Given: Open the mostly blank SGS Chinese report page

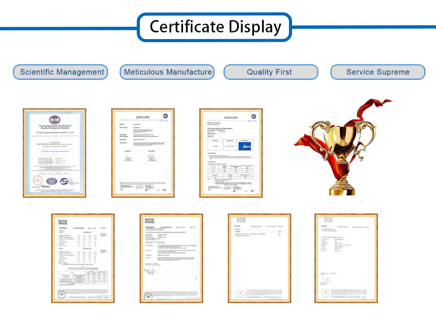Looking at the screenshot, I should pos(260,258).
